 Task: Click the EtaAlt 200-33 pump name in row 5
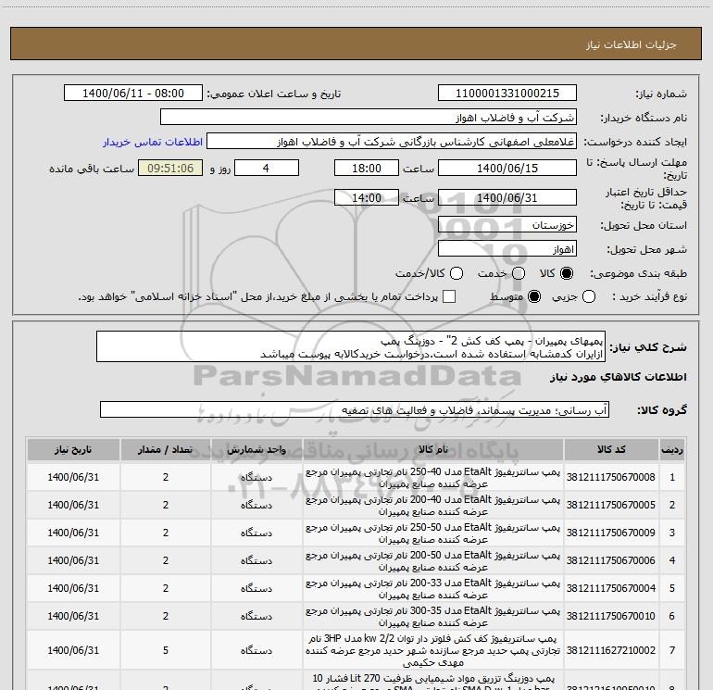(x=433, y=588)
